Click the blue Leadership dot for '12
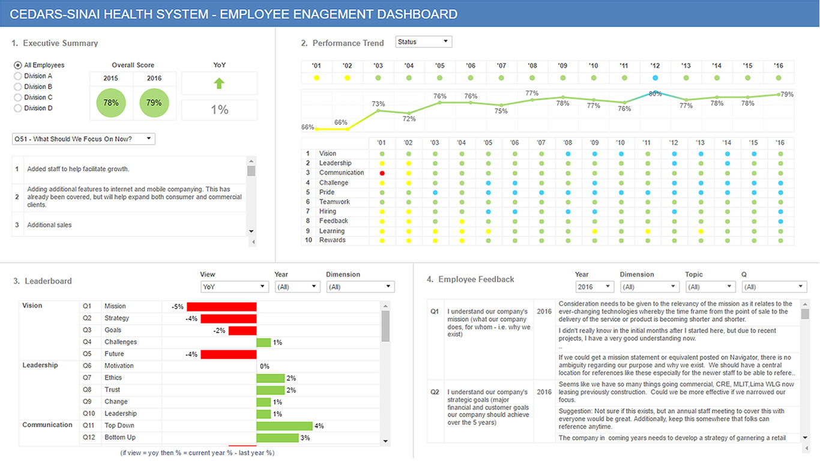The height and width of the screenshot is (461, 820). coord(674,163)
